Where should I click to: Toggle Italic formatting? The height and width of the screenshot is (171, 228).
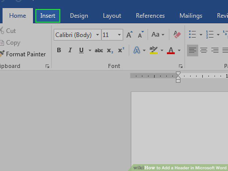pos(70,50)
